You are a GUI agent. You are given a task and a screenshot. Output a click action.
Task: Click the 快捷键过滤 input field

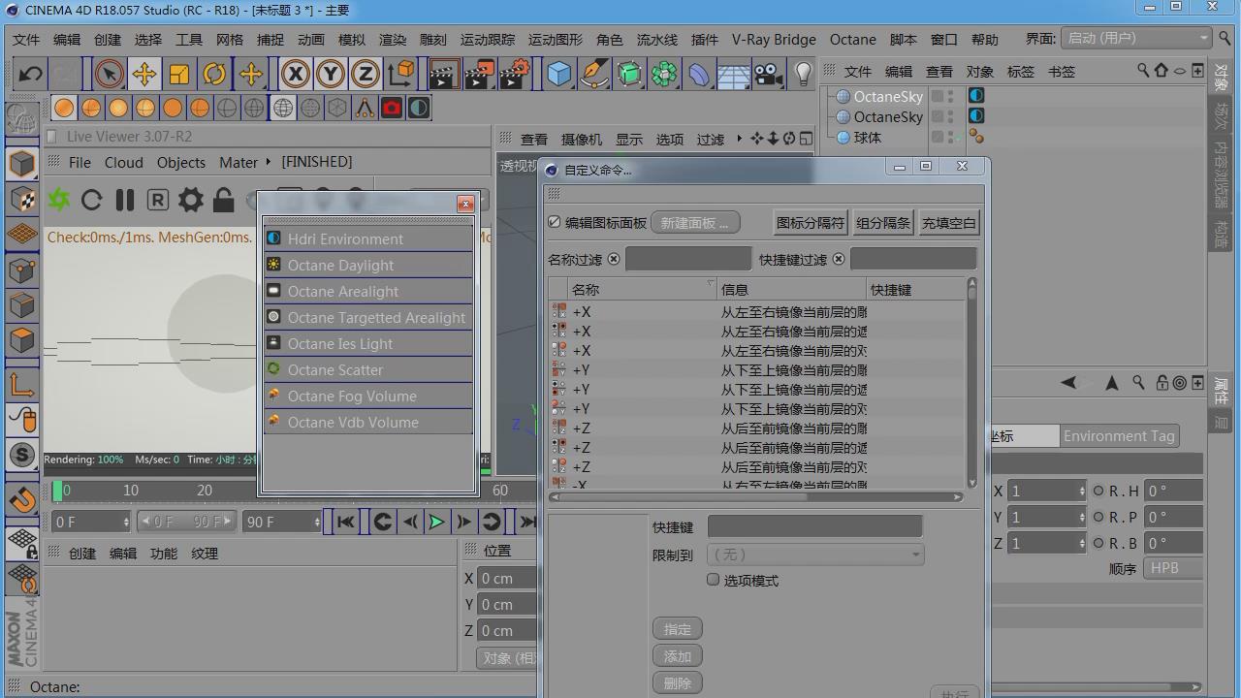pyautogui.click(x=913, y=259)
